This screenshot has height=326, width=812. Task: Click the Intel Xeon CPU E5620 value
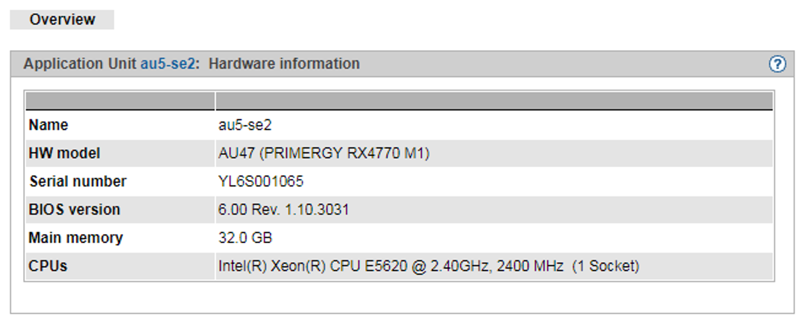coord(391,266)
